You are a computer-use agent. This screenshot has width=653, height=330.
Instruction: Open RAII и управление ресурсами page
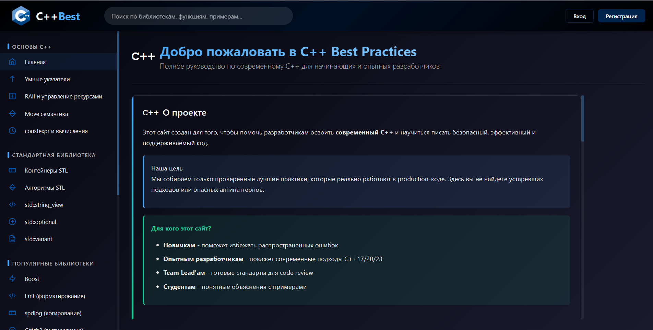click(59, 96)
